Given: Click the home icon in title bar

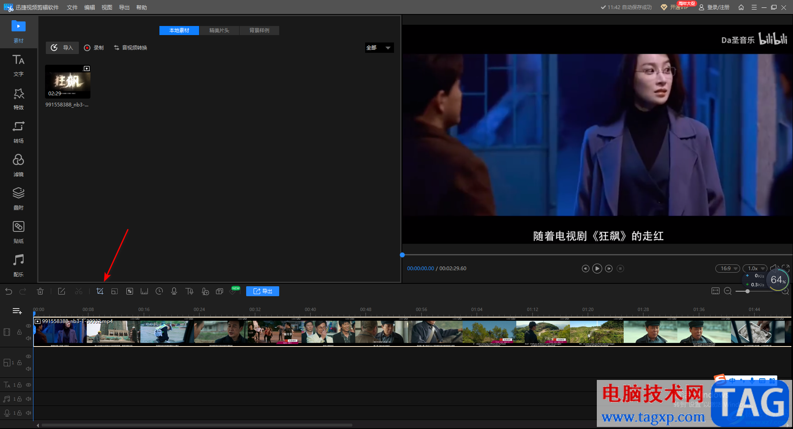Looking at the screenshot, I should click(x=741, y=7).
